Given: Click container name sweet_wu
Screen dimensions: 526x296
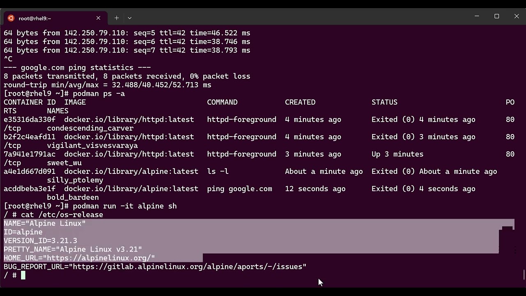Looking at the screenshot, I should coord(64,163).
